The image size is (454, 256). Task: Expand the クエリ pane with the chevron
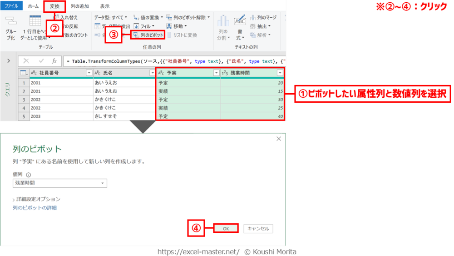9,60
